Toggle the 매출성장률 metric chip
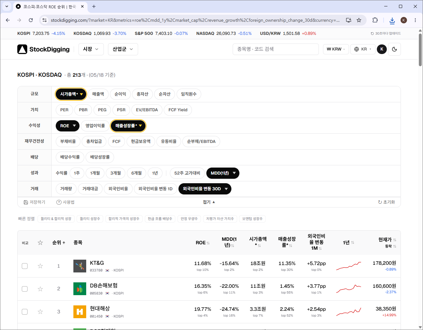Image resolution: width=423 pixels, height=330 pixels. 128,126
